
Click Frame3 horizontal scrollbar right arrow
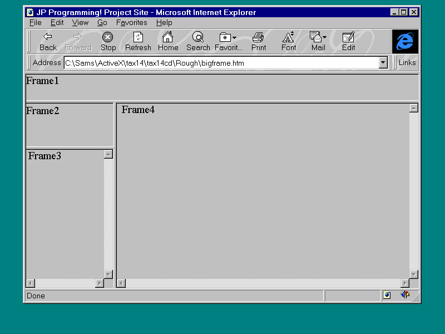pos(100,283)
